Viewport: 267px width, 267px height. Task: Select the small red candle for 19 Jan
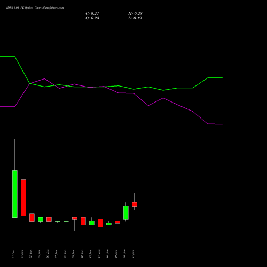(117, 222)
